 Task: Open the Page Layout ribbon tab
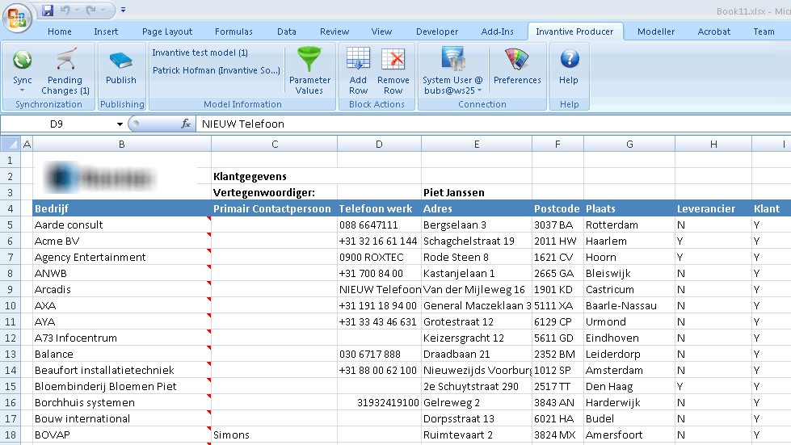point(167,31)
